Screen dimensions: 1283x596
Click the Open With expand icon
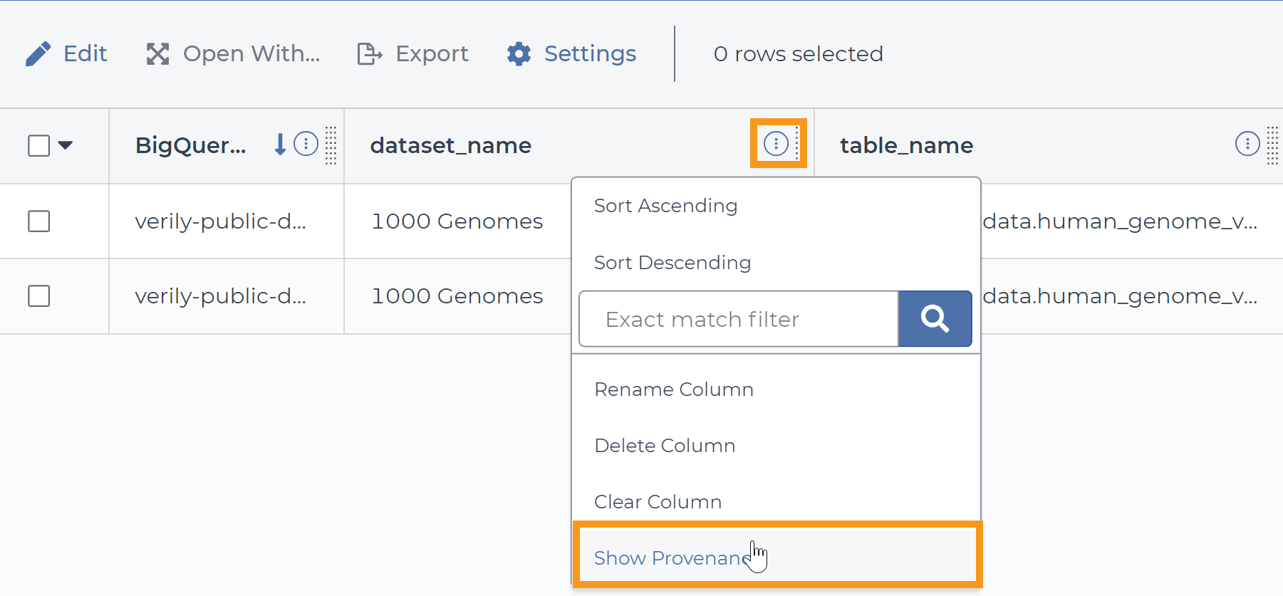pos(157,54)
